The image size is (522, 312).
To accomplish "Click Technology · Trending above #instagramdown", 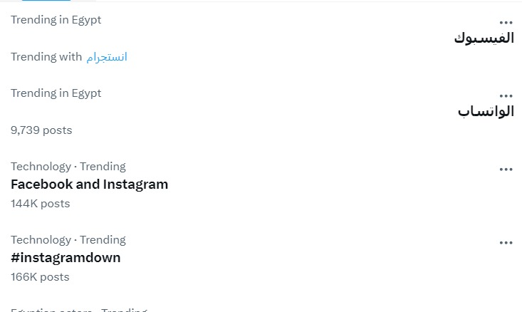I will pyautogui.click(x=68, y=240).
